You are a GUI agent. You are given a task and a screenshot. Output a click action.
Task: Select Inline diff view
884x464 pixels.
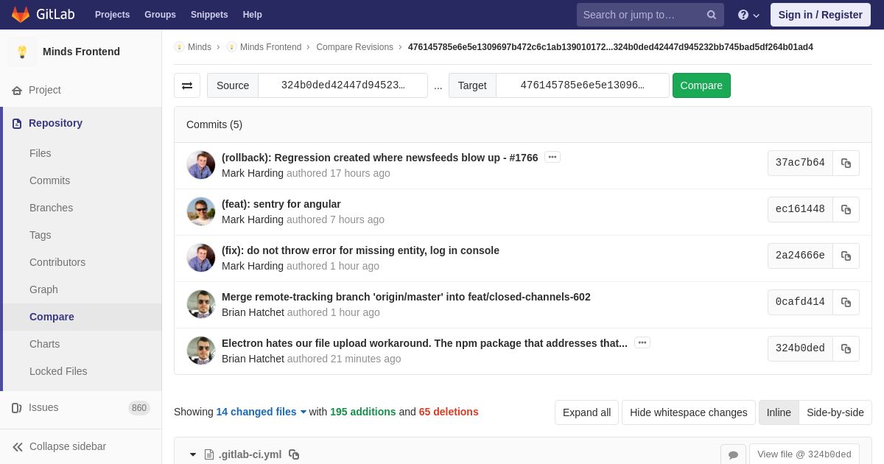779,412
